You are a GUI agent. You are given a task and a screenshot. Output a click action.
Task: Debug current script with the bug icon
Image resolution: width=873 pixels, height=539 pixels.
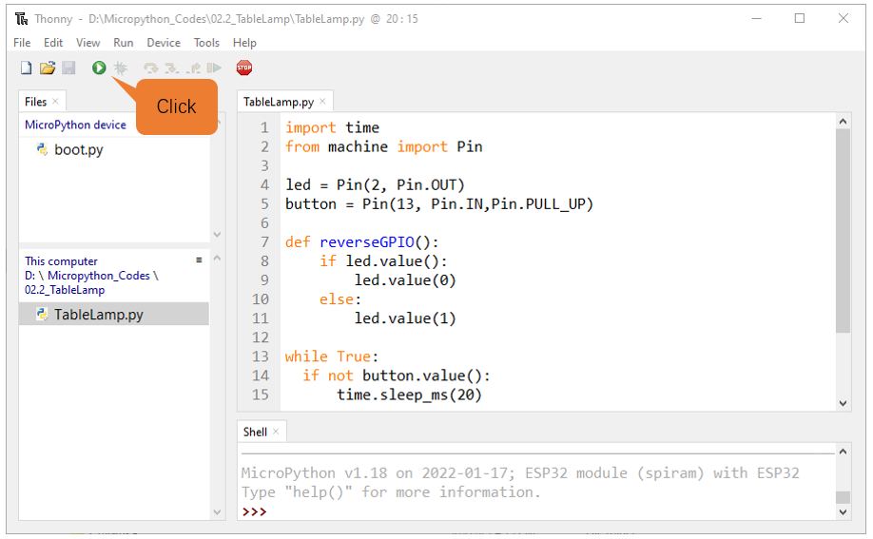tap(120, 67)
